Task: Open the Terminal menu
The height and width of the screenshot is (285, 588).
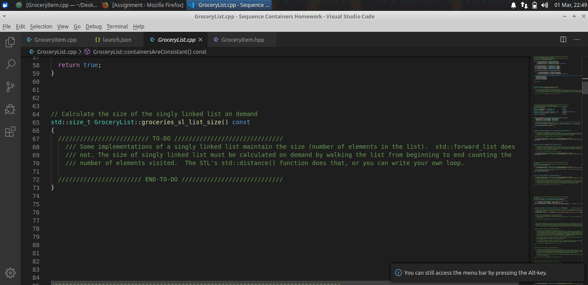Action: coord(117,26)
